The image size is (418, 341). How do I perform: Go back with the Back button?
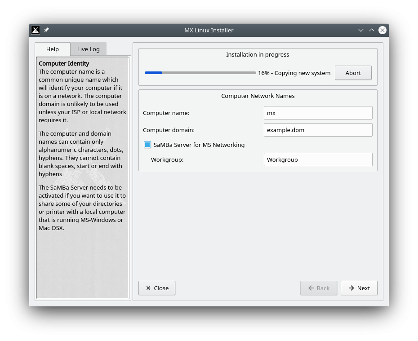319,288
